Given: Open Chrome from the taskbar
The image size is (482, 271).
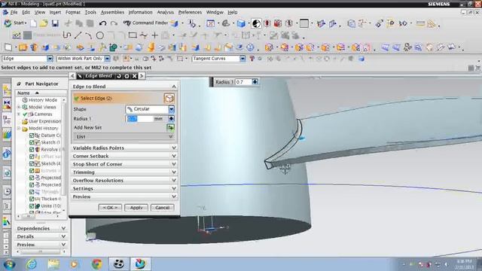Looking at the screenshot, I should pyautogui.click(x=97, y=264).
